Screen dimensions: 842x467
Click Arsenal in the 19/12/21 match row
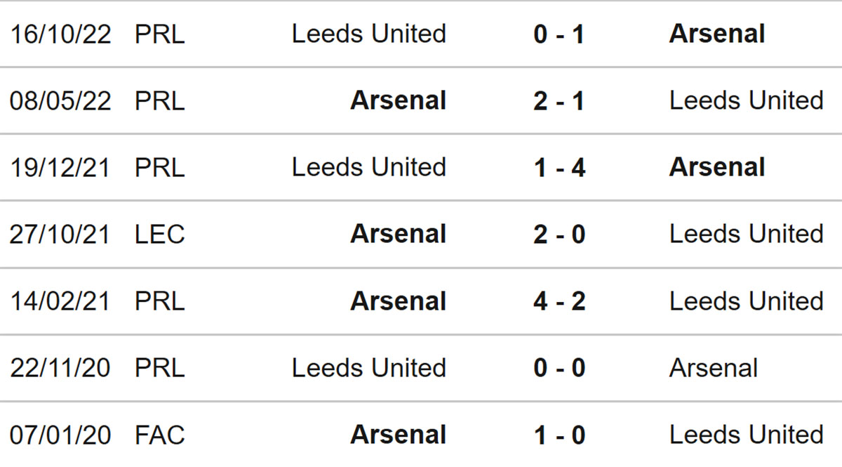point(717,167)
